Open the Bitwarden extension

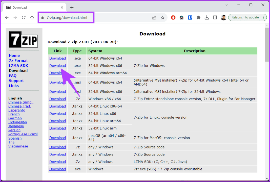click(190, 17)
